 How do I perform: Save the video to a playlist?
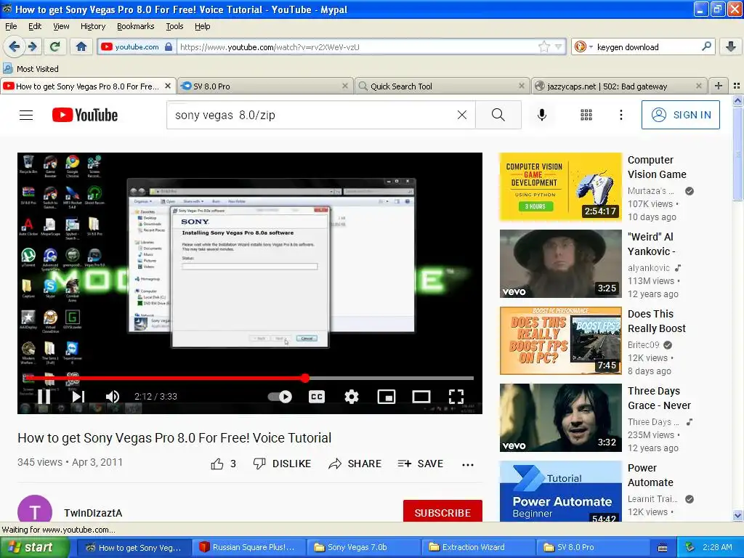pos(421,464)
